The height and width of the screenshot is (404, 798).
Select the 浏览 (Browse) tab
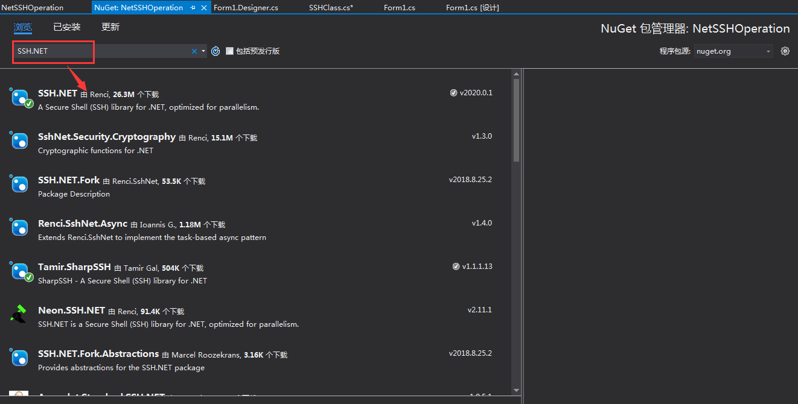[x=22, y=27]
